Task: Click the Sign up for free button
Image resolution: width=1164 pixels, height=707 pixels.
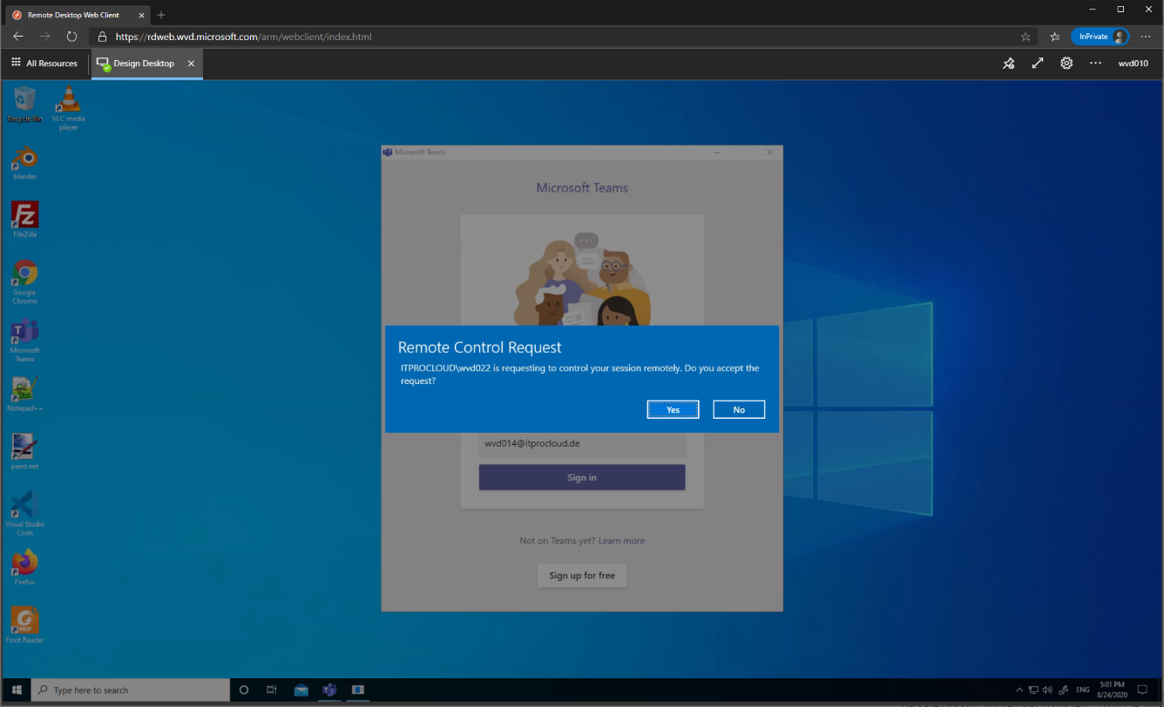Action: click(582, 576)
